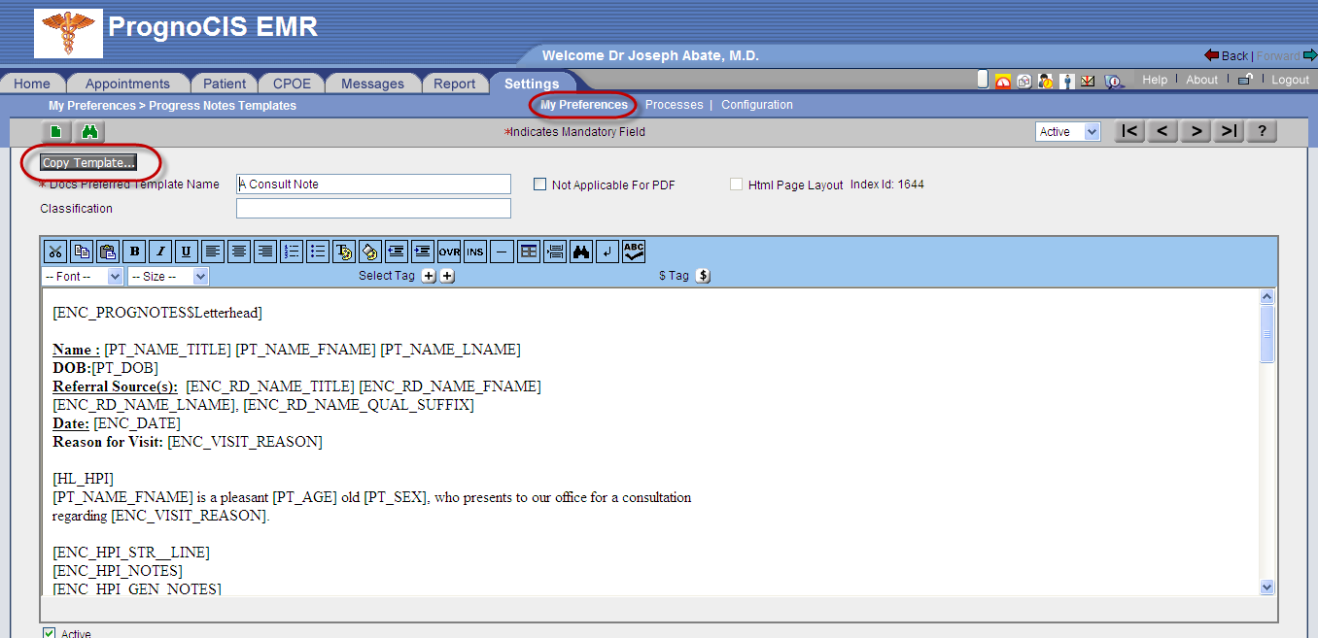This screenshot has width=1318, height=638.
Task: Click the envelope alert icon in header
Action: tap(1089, 81)
